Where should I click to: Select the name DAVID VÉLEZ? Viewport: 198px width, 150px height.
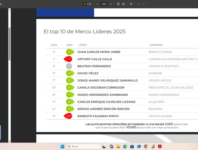pos(88,73)
